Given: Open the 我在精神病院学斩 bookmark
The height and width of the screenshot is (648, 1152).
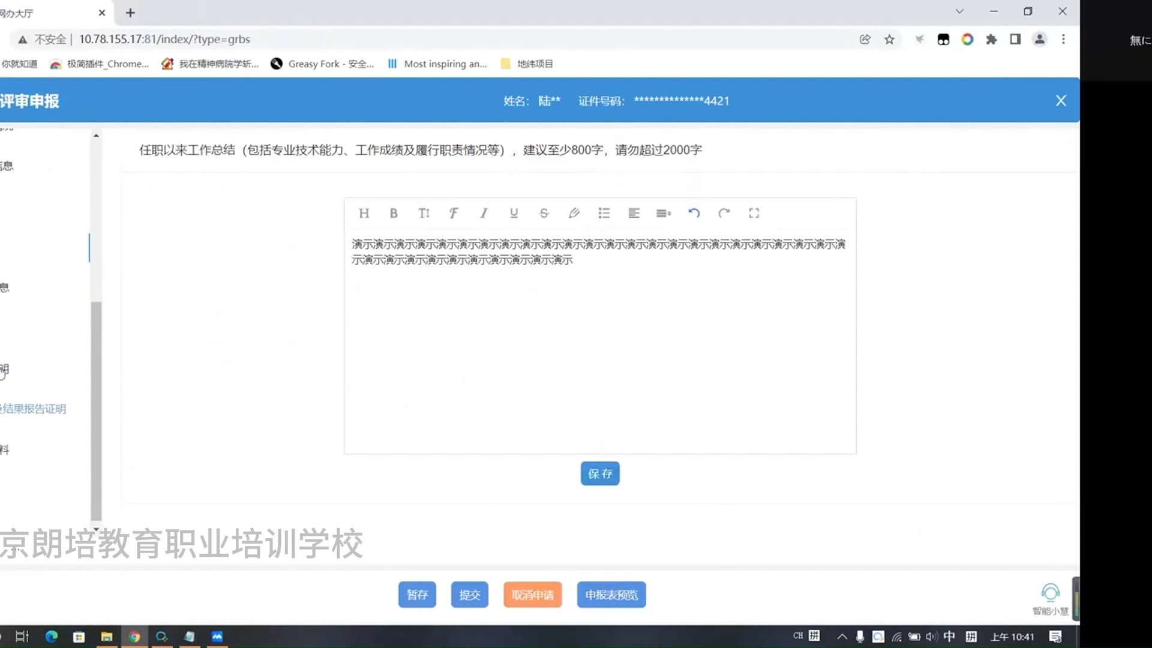Looking at the screenshot, I should (210, 64).
